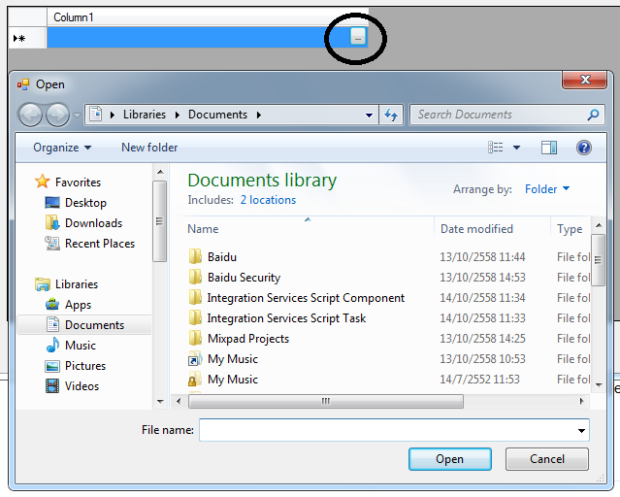Viewport: 620px width, 497px height.
Task: Click the Change your view icon
Action: pyautogui.click(x=496, y=148)
